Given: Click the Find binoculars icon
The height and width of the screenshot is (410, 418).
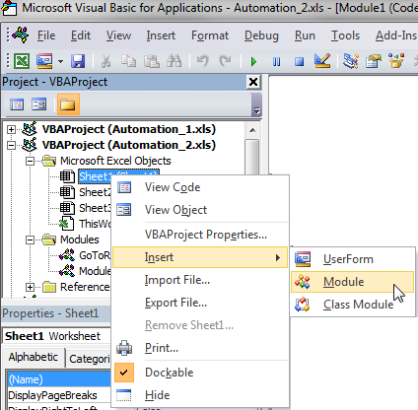Looking at the screenshot, I should click(x=174, y=61).
